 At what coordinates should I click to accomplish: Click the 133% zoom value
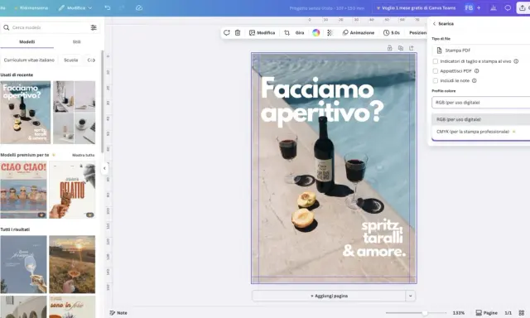coord(459,313)
